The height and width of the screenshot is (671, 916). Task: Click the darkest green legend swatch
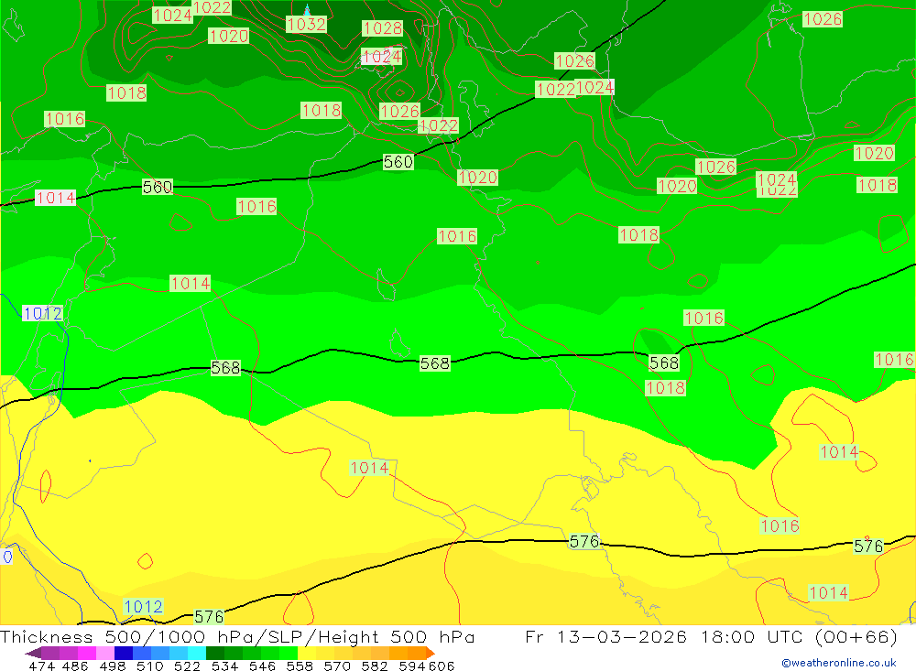(215, 653)
